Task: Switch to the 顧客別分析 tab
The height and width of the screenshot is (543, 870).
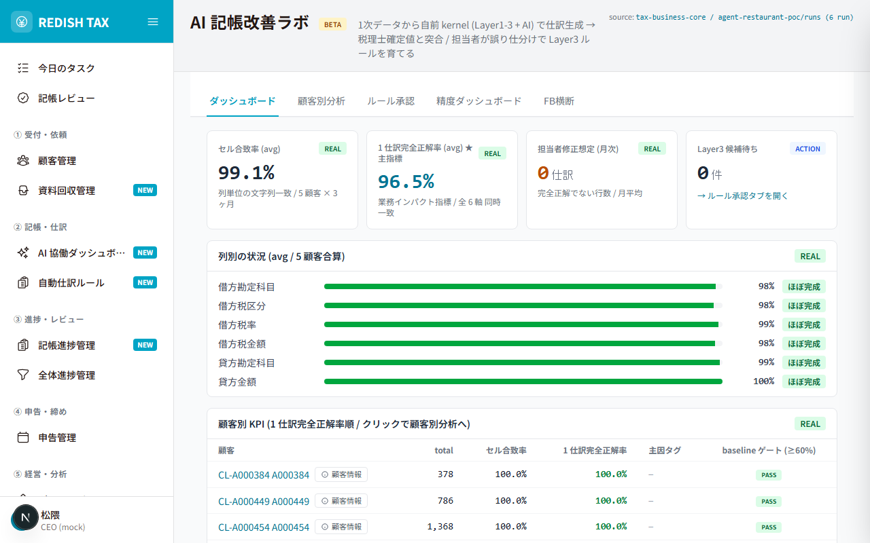Action: pos(321,101)
